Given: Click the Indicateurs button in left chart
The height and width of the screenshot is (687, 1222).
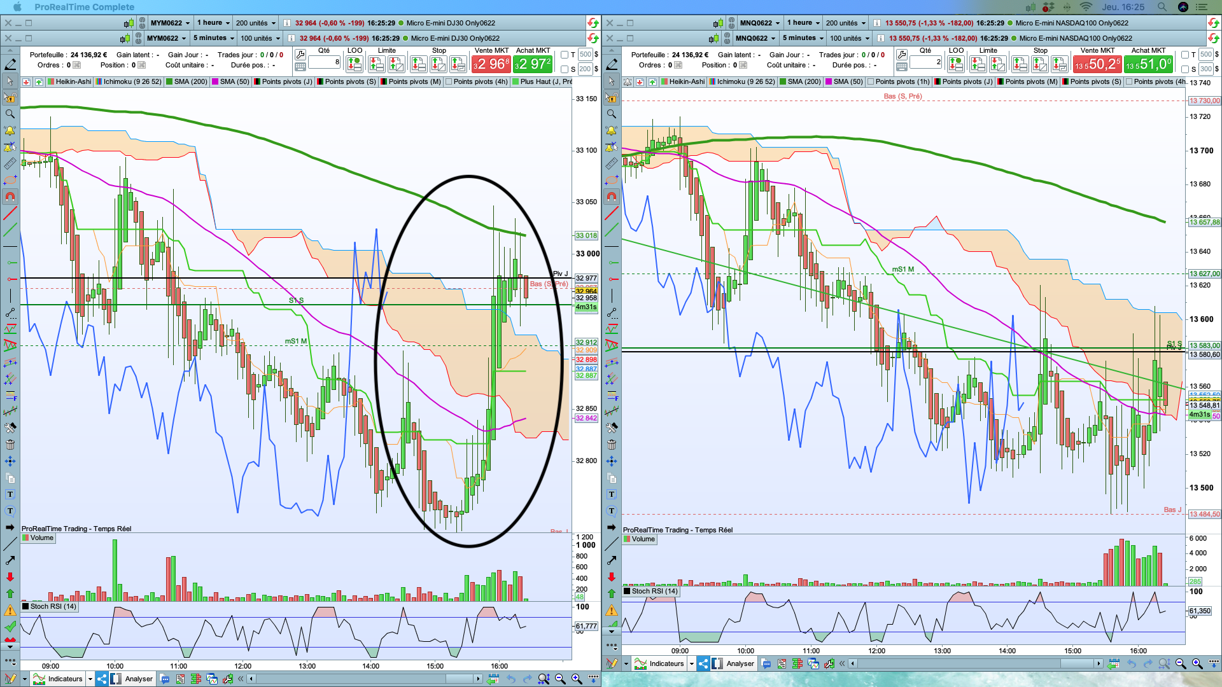Looking at the screenshot, I should [x=59, y=679].
